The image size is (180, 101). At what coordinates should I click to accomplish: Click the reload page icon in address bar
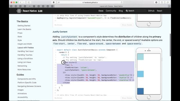121,3
